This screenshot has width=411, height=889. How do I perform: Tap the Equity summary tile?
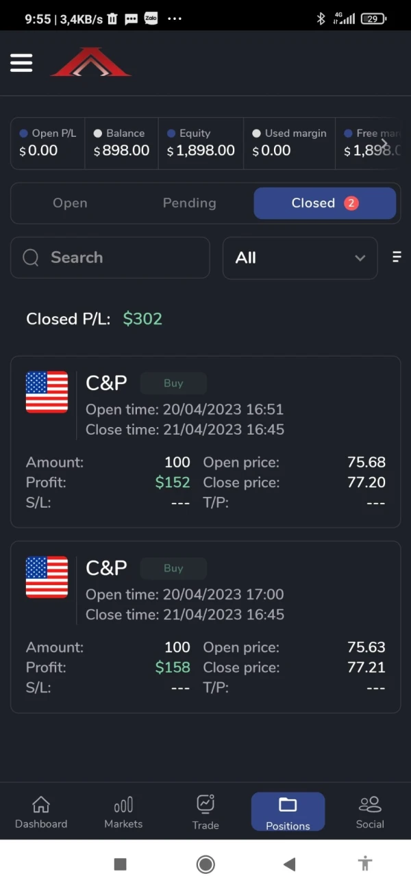201,143
